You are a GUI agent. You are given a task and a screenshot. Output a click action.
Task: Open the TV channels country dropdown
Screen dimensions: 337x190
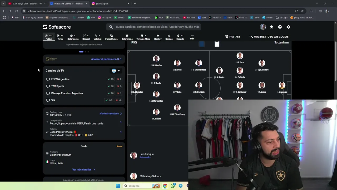point(116,71)
